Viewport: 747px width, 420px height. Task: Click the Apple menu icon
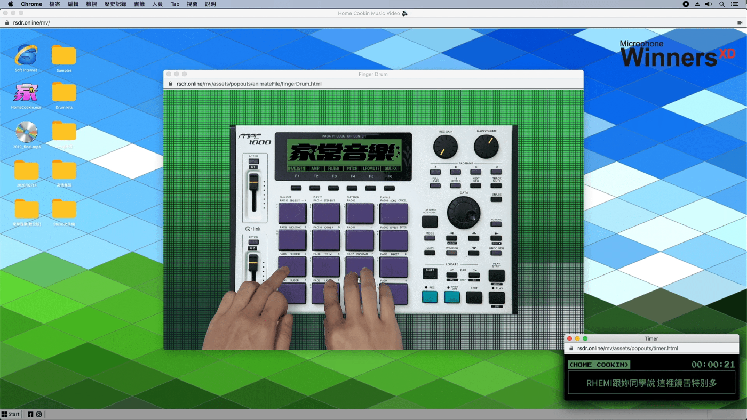tap(10, 4)
